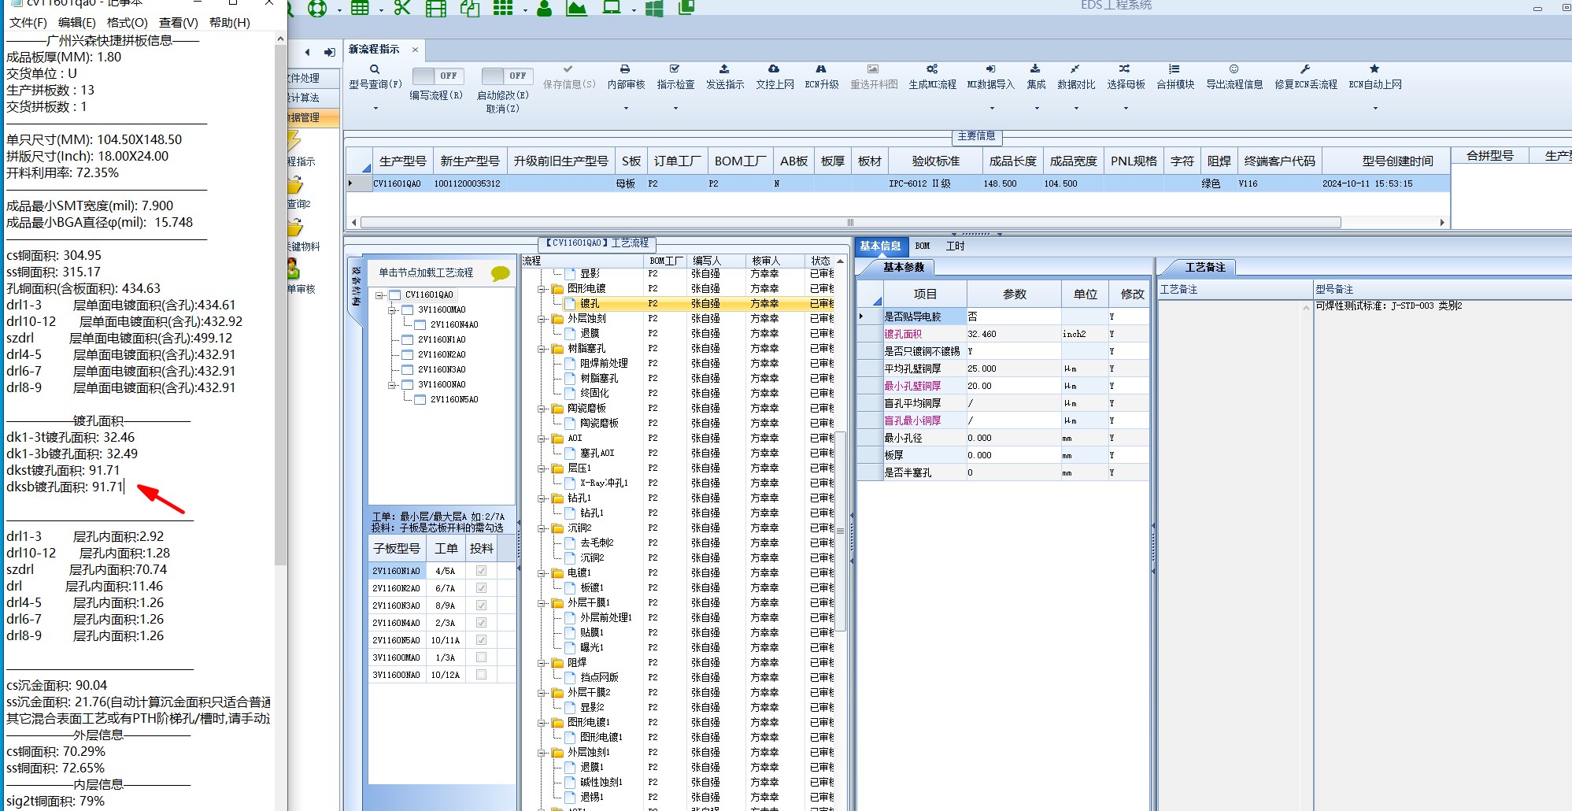The image size is (1572, 811).
Task: Click the 导出流程信息 smiley icon
Action: (1234, 69)
